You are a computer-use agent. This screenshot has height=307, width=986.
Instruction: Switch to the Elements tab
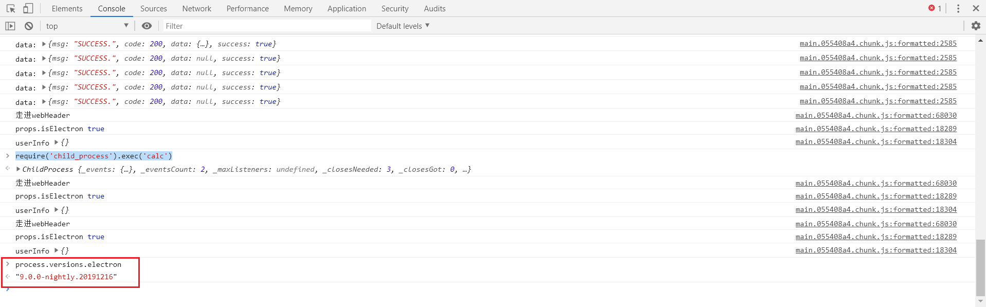pos(67,8)
